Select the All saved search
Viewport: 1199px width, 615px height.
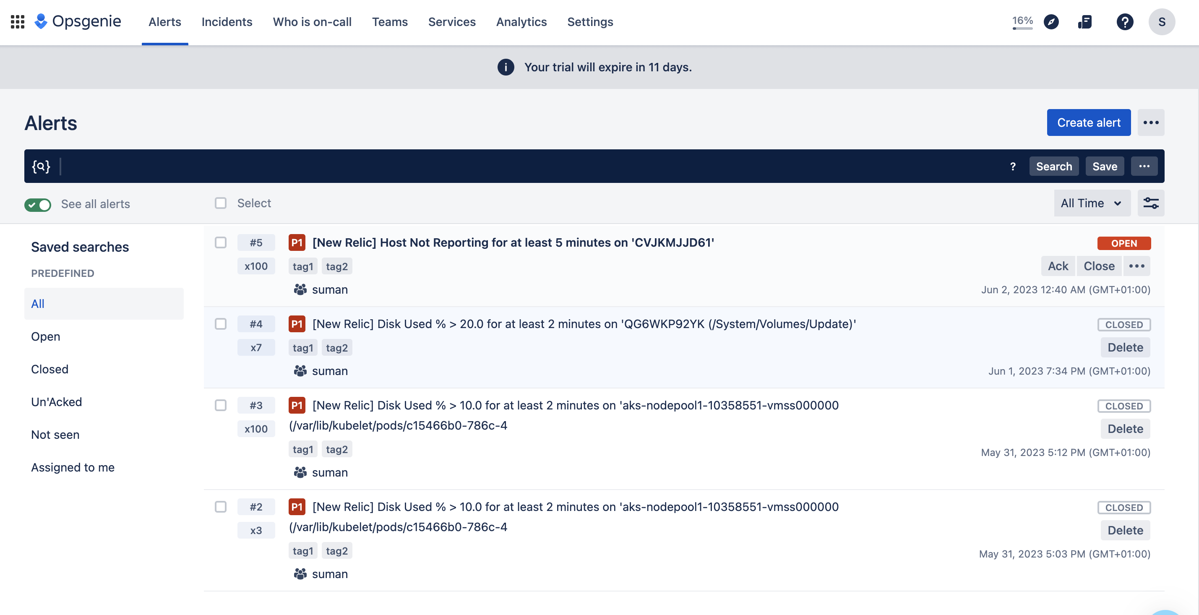tap(104, 304)
